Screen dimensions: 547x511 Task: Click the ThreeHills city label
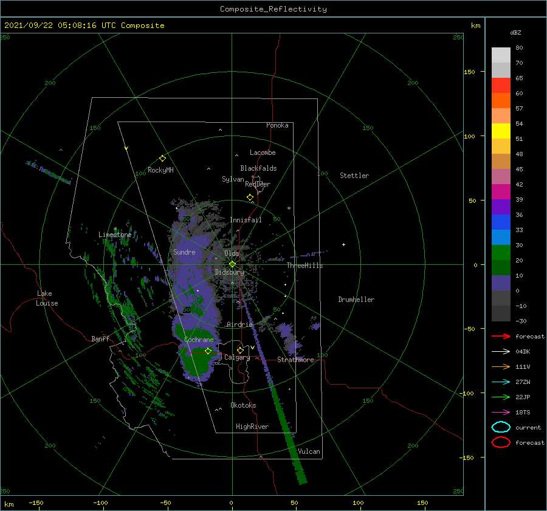click(x=304, y=266)
